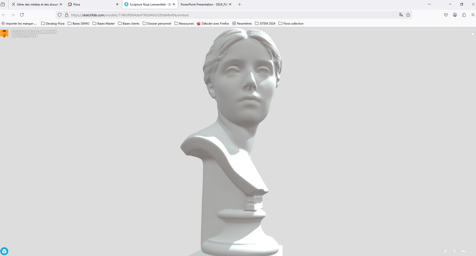Image resolution: width=476 pixels, height=256 pixels.
Task: Open Sketchfab viewer help
Action: [436, 251]
